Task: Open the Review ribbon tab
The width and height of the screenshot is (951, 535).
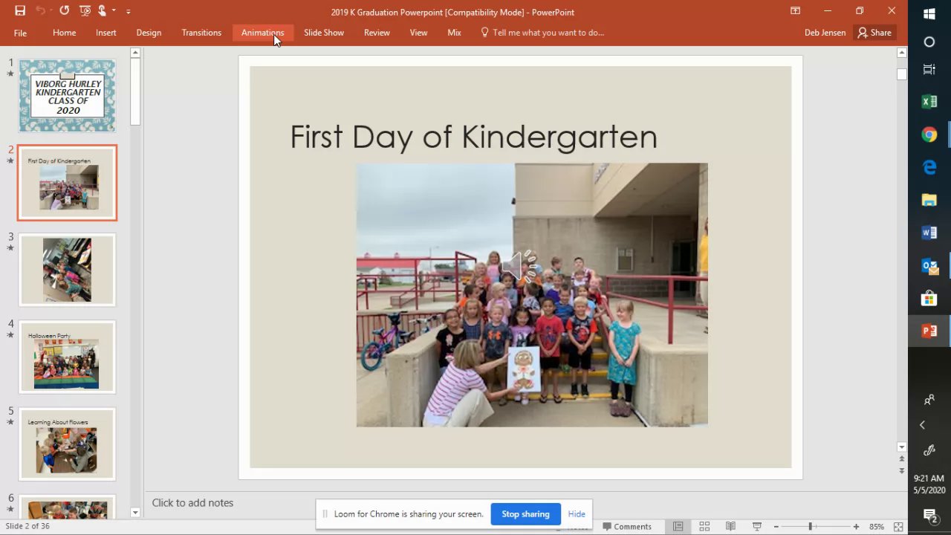Action: (377, 33)
